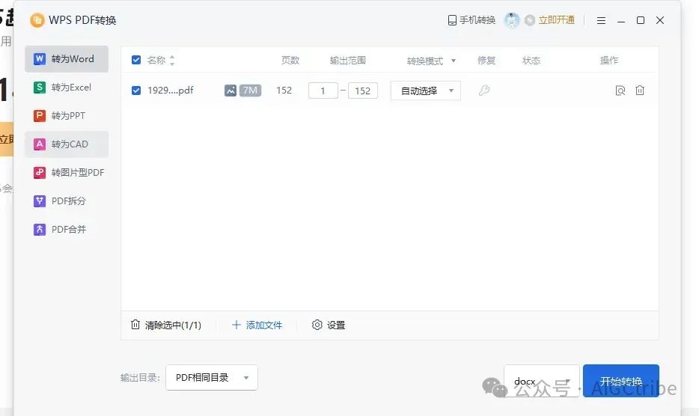699x416 pixels.
Task: Sort files by 名称 sort arrows
Action: [x=172, y=61]
